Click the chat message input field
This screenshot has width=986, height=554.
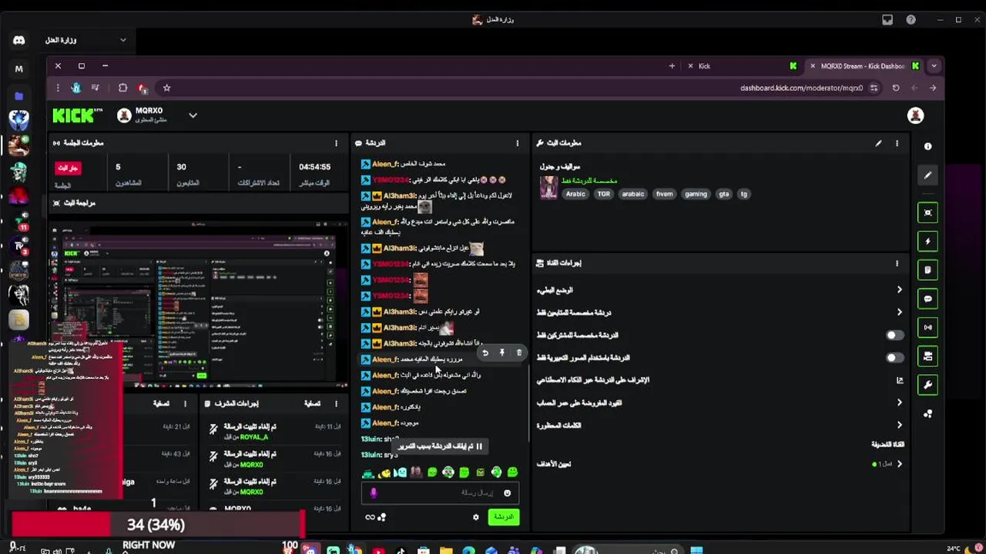point(441,493)
